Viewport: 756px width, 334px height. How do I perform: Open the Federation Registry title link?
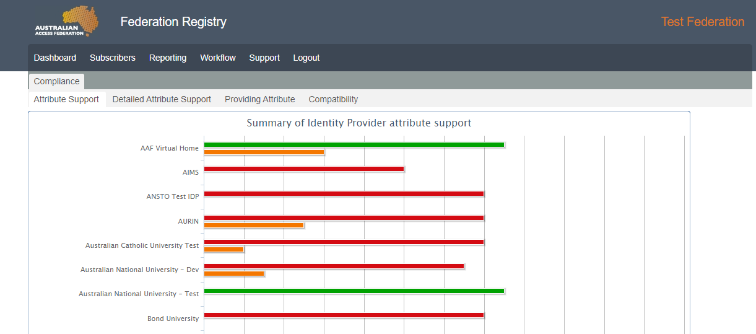[x=173, y=22]
